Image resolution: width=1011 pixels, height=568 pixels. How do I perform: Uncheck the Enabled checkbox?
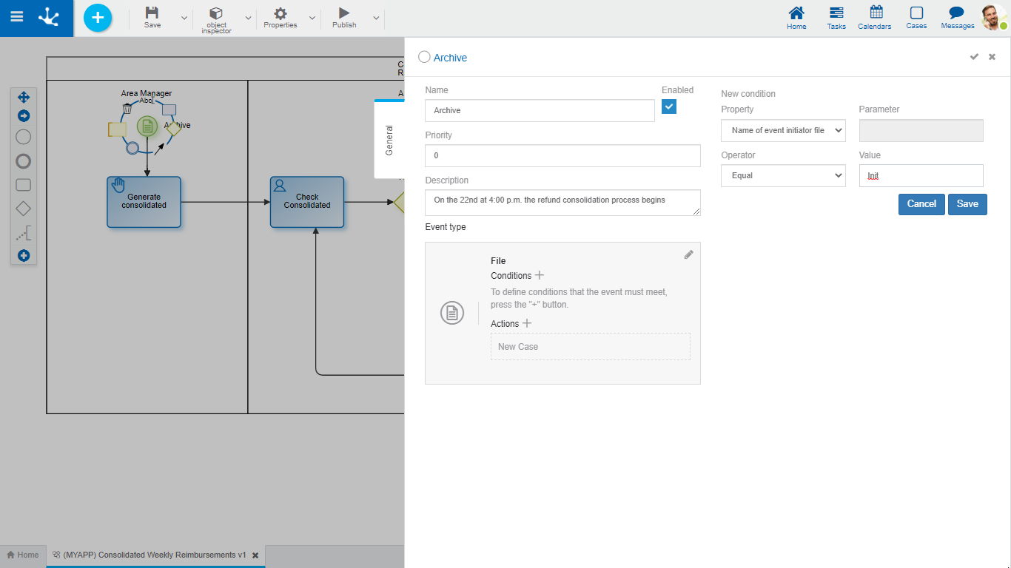669,106
